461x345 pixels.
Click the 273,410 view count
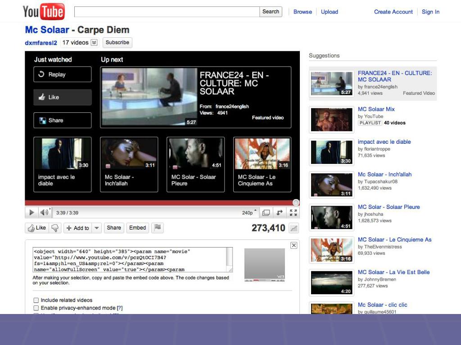tap(268, 228)
